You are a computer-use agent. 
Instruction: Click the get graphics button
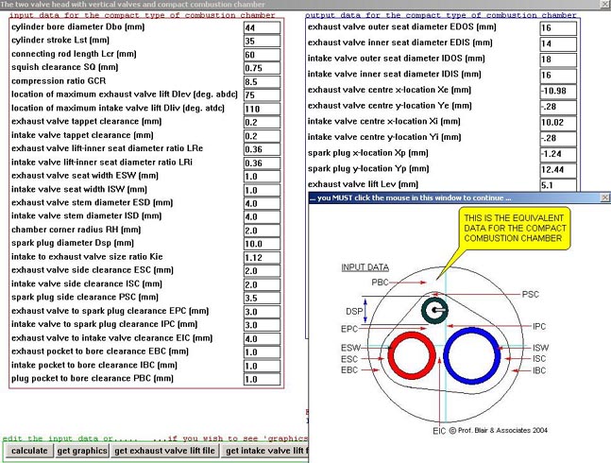[x=82, y=451]
